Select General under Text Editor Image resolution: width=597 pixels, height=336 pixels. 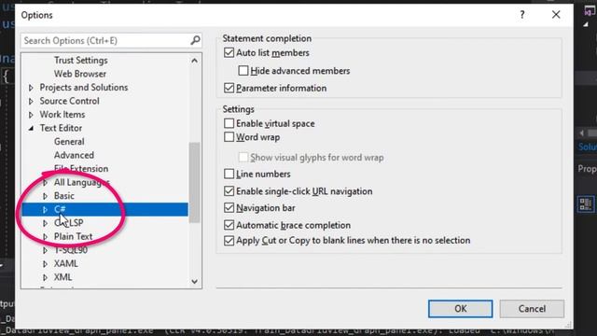(69, 142)
